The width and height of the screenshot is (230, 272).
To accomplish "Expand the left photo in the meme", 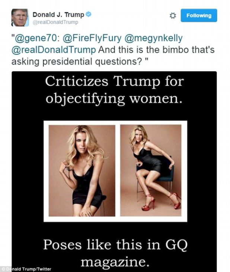I will (x=82, y=171).
